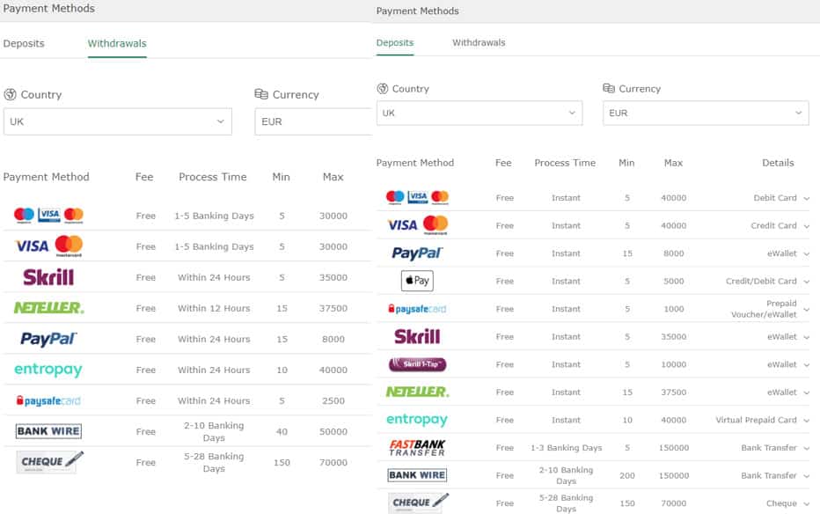Click Bank Wire logo in deposits list

pyautogui.click(x=417, y=475)
